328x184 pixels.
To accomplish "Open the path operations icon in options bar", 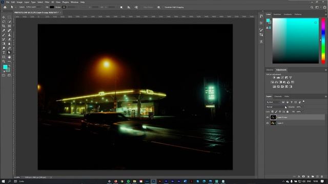I will (121, 7).
